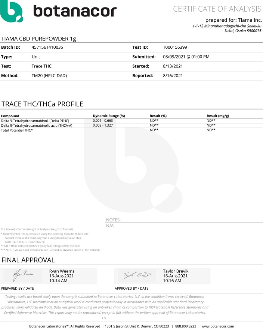Click Test ID value T000156399

tap(175, 47)
